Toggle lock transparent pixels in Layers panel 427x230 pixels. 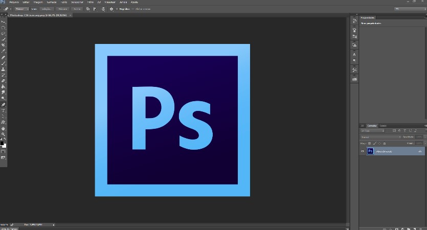[370, 143]
